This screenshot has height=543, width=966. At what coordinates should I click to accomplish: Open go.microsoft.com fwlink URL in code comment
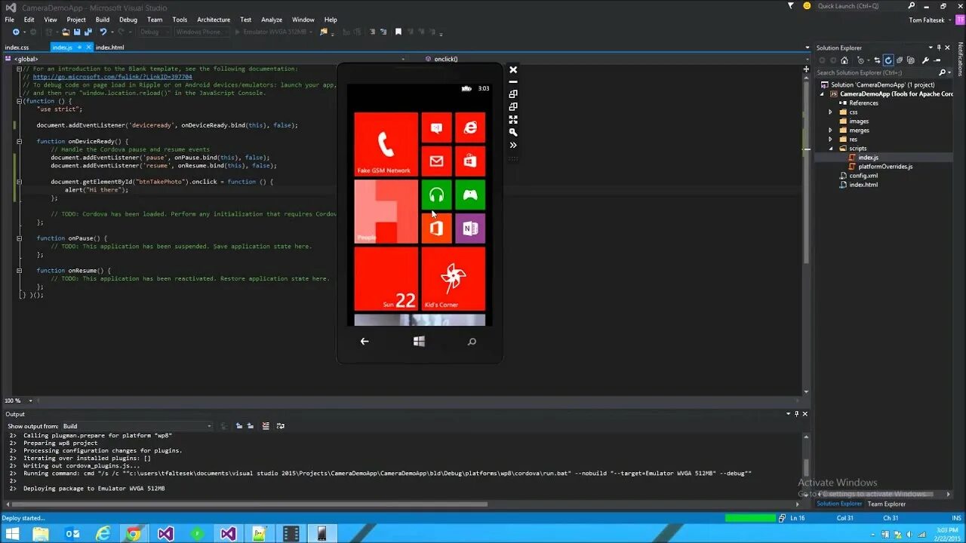[112, 77]
